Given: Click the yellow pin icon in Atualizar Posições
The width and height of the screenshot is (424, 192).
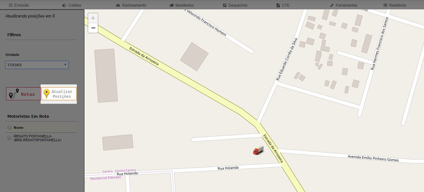Looking at the screenshot, I should coord(47,94).
